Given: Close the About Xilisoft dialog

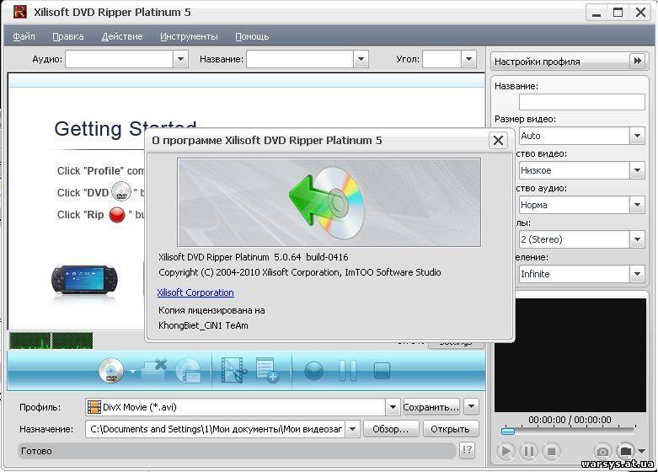Looking at the screenshot, I should [x=498, y=140].
